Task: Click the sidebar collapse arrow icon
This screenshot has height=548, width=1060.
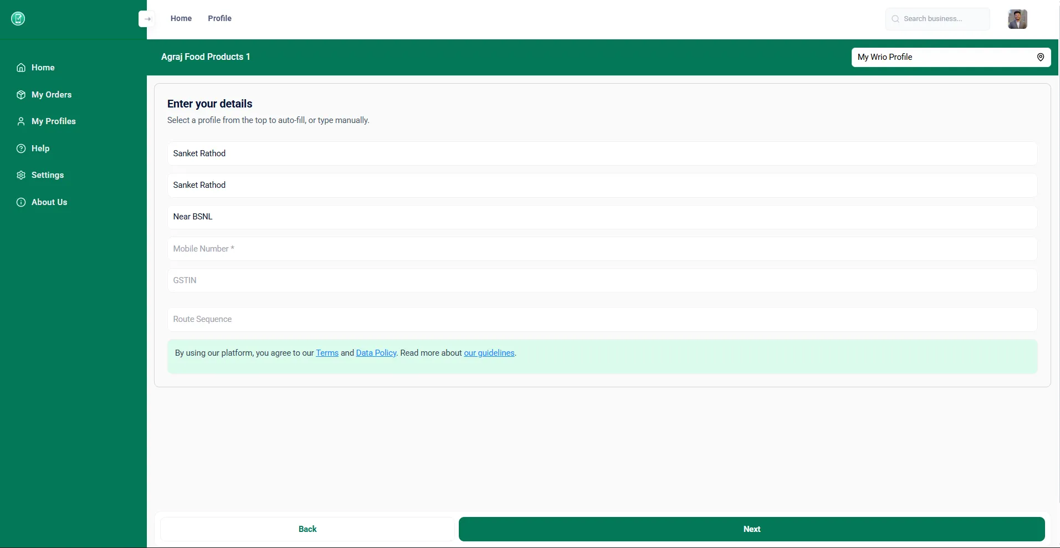Action: point(147,19)
